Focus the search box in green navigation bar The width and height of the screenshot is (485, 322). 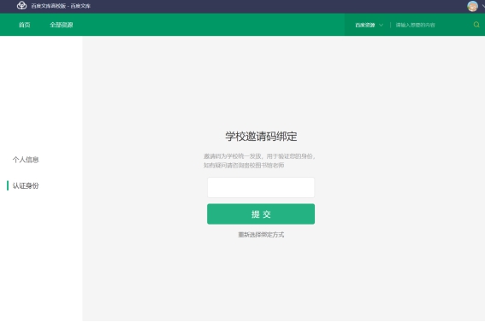tap(433, 25)
